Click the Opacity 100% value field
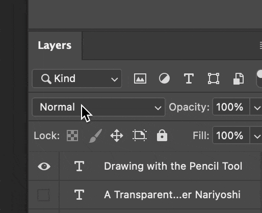Screen dimensions: 262x213 [231, 107]
